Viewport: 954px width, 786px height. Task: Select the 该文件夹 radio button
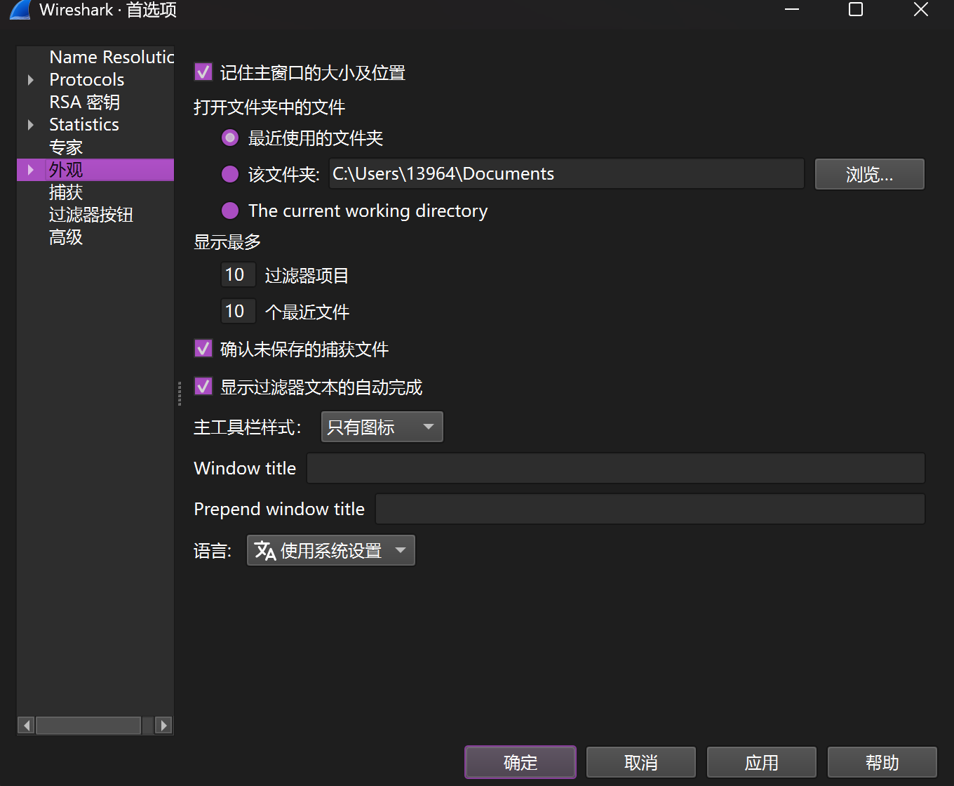click(230, 174)
